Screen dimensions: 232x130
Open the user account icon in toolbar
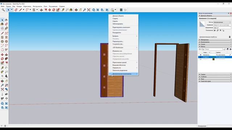point(112,10)
